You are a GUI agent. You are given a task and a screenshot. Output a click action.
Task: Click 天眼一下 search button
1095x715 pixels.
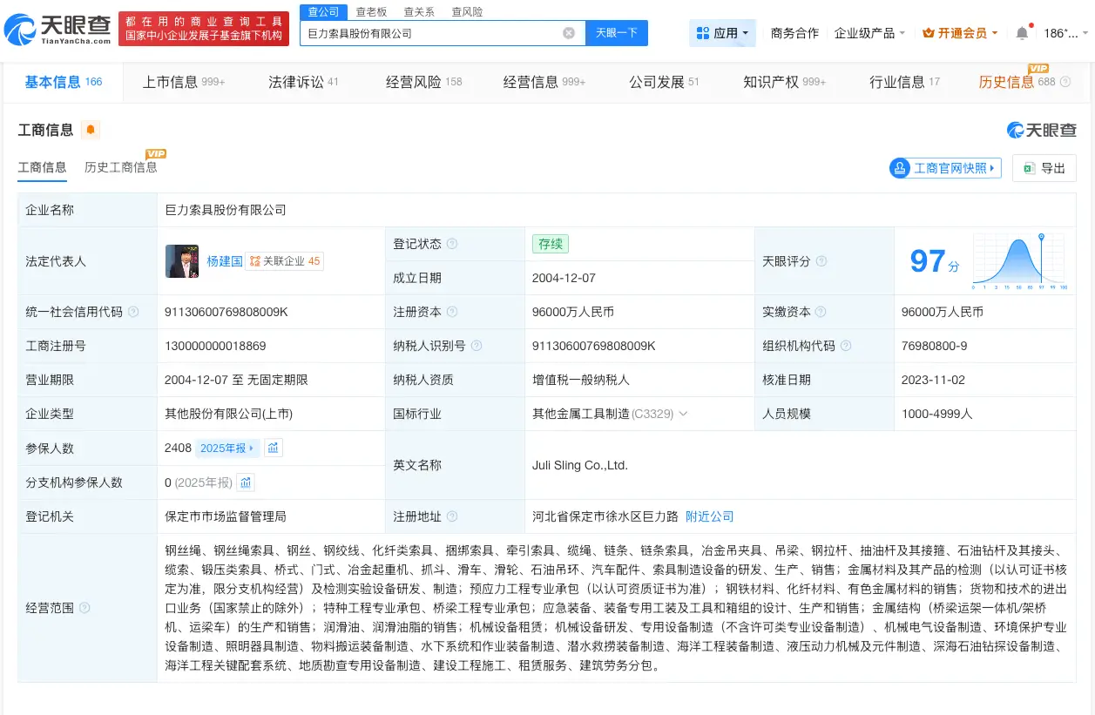(616, 33)
